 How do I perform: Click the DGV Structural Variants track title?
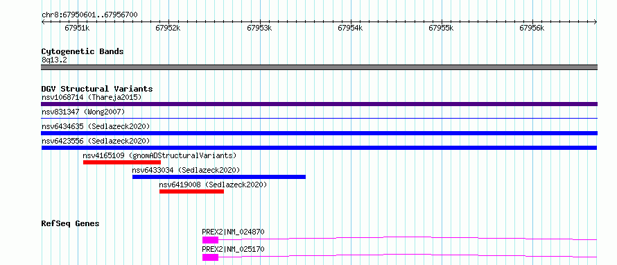[x=97, y=89]
